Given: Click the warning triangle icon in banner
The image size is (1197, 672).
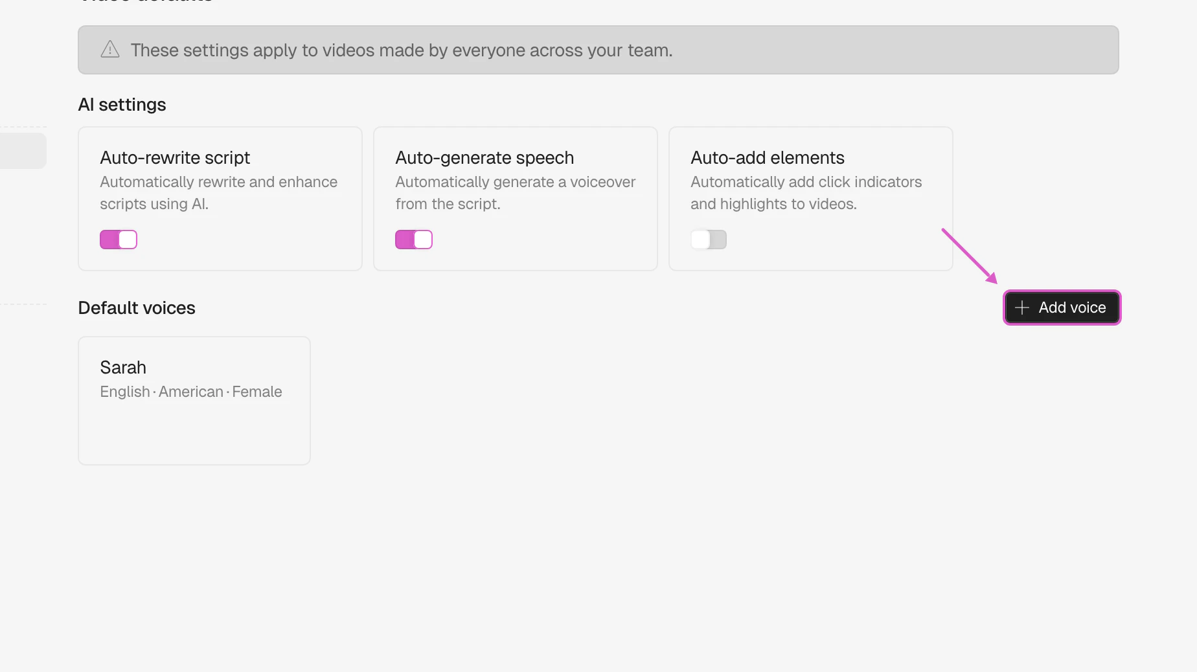Looking at the screenshot, I should [x=110, y=50].
